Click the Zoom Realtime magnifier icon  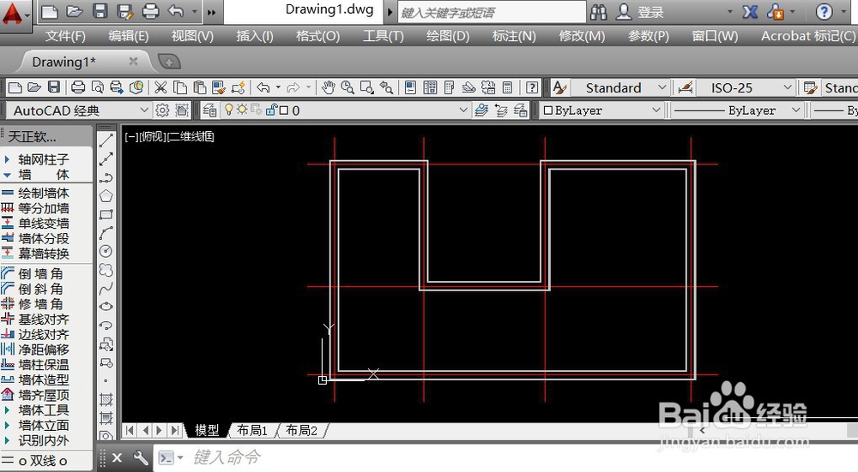coord(347,87)
